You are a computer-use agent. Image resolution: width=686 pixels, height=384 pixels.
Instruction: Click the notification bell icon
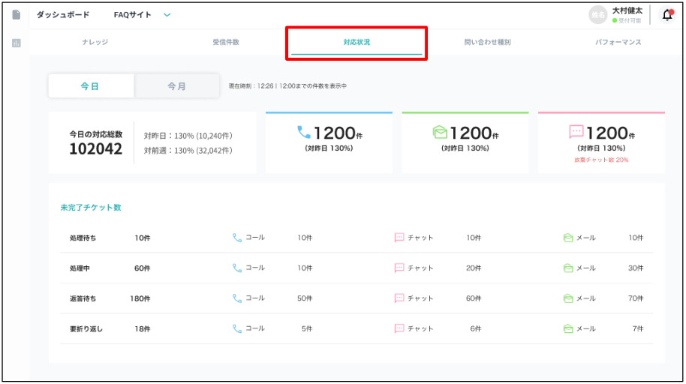click(x=666, y=15)
